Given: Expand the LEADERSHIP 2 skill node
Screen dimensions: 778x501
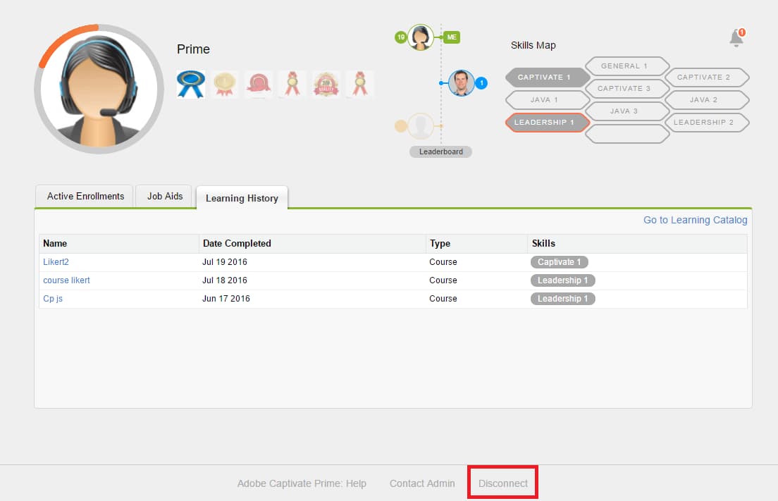Looking at the screenshot, I should pos(707,122).
